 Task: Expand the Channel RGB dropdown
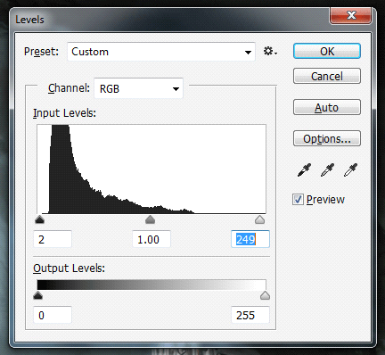coord(138,88)
